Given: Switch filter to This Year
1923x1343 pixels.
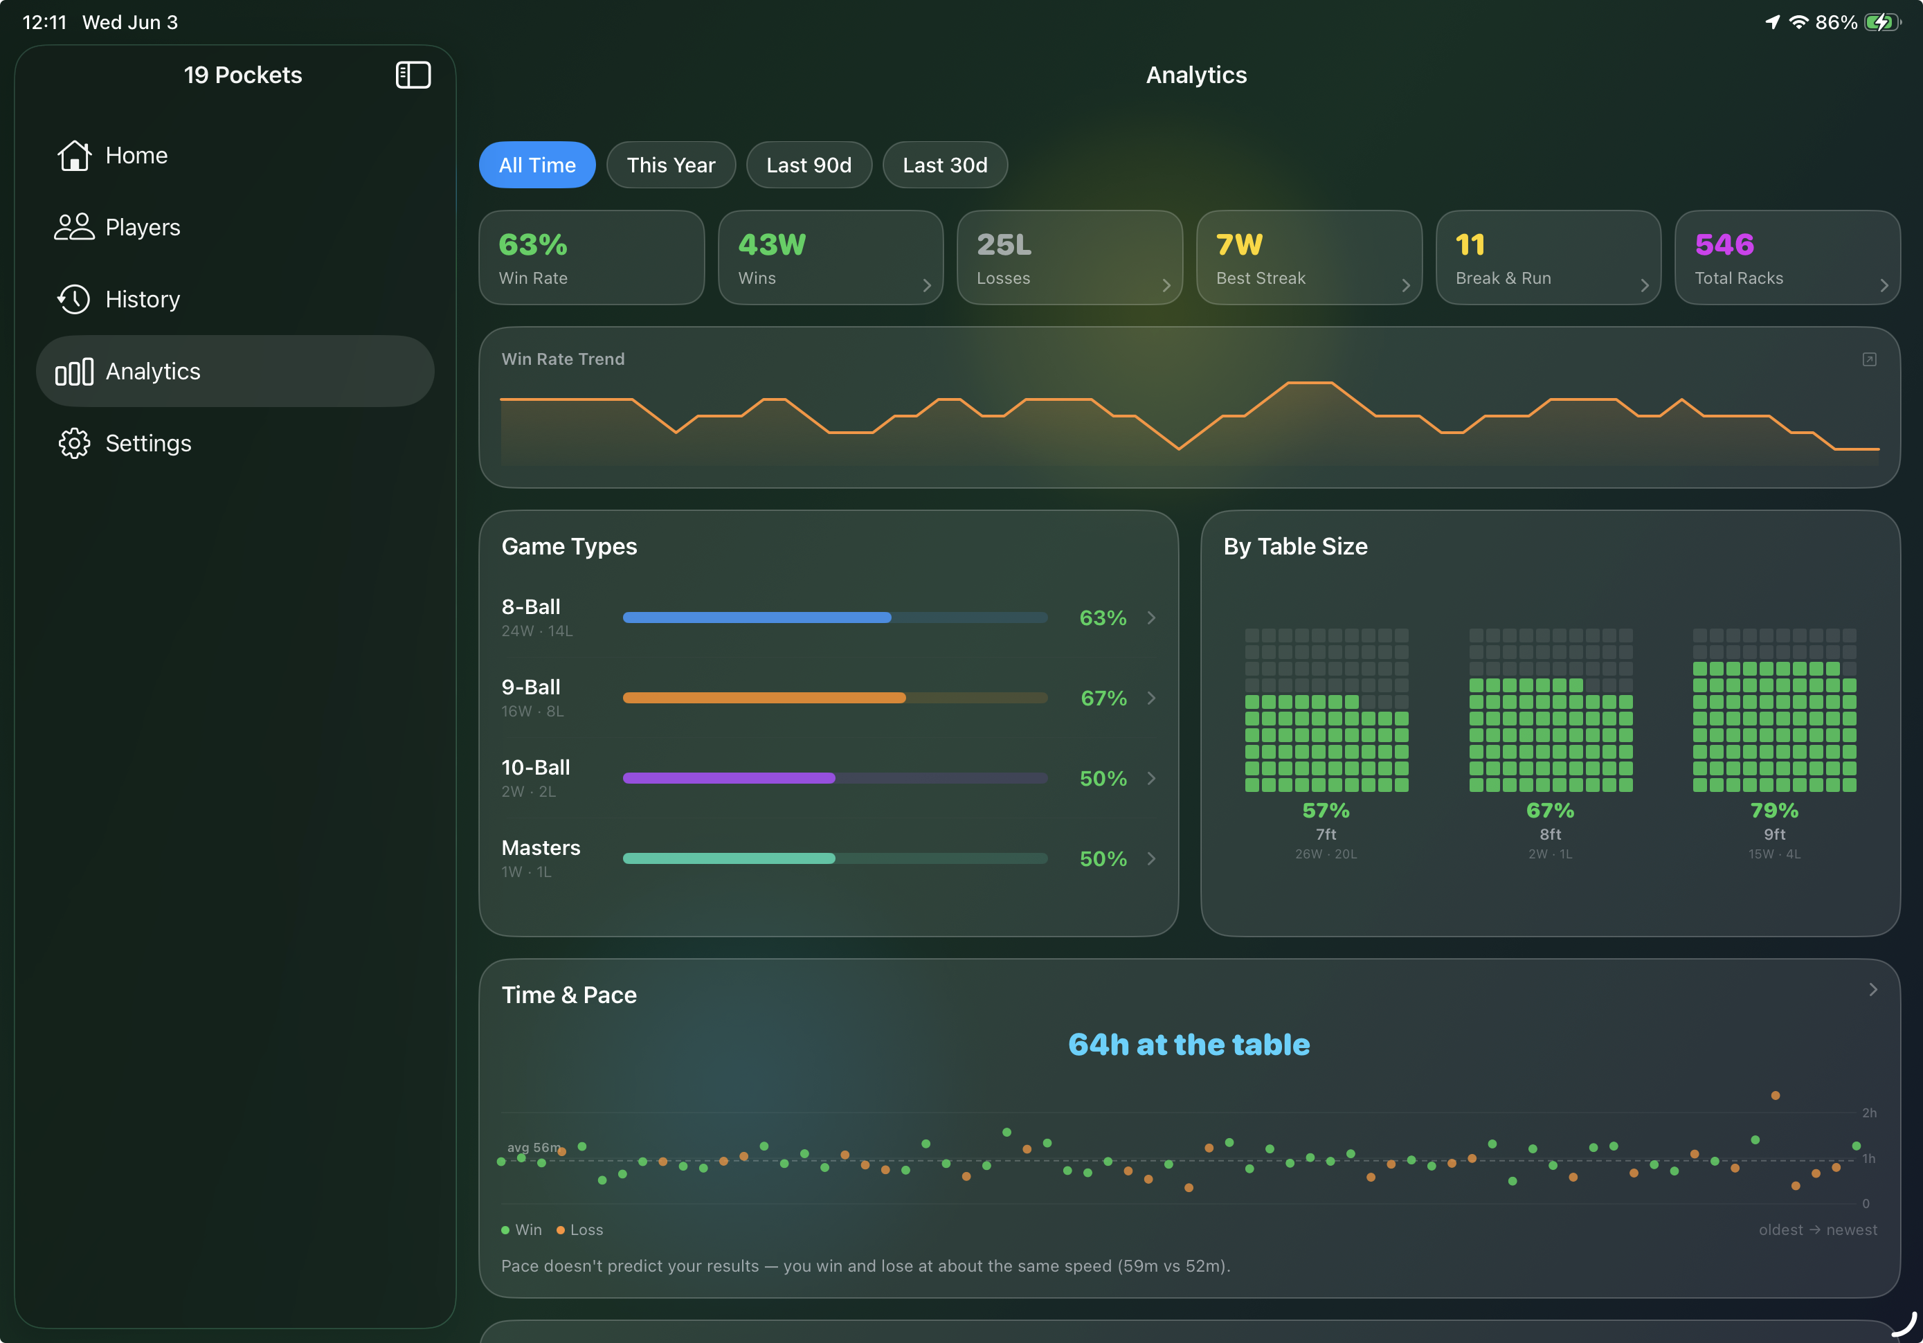Looking at the screenshot, I should pos(671,165).
